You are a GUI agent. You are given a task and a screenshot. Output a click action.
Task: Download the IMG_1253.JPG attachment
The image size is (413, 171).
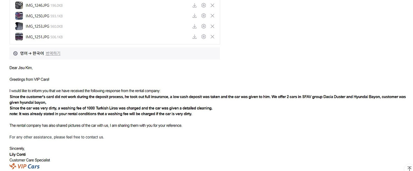pos(195,26)
